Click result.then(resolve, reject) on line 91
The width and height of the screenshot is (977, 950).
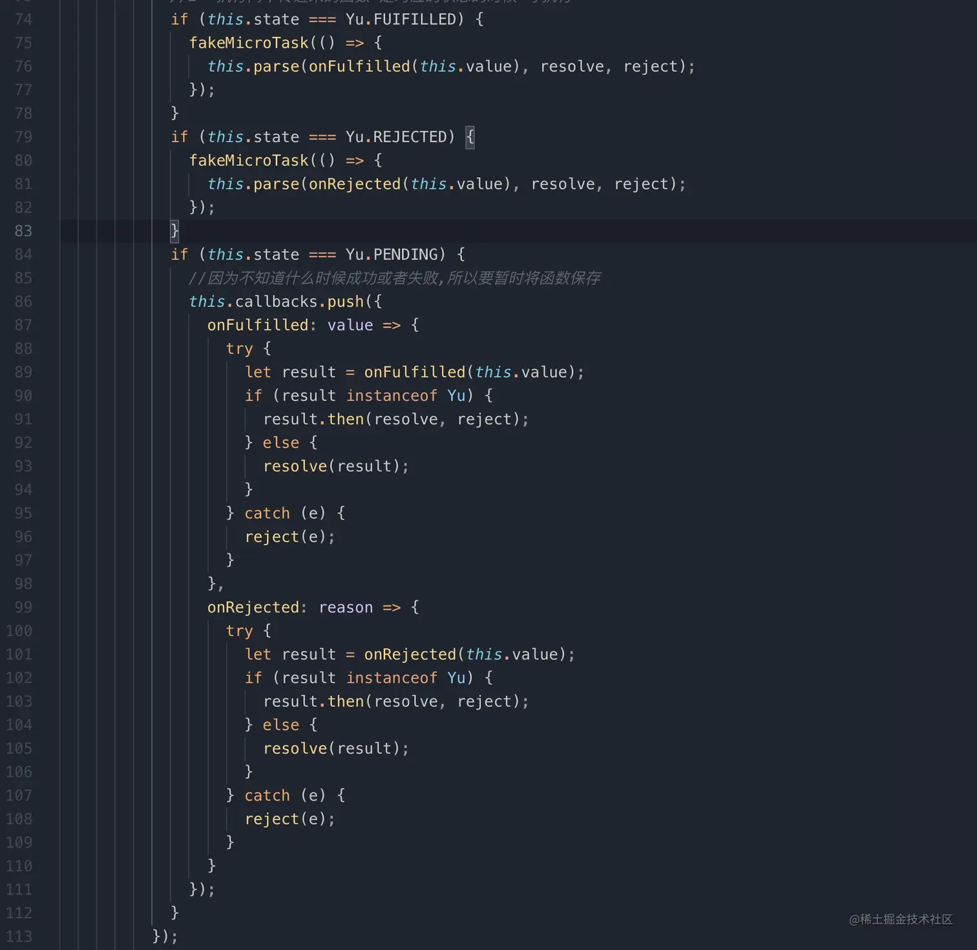(392, 419)
